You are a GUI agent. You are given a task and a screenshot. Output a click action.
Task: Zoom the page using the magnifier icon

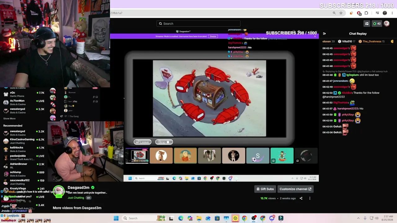coord(334,13)
